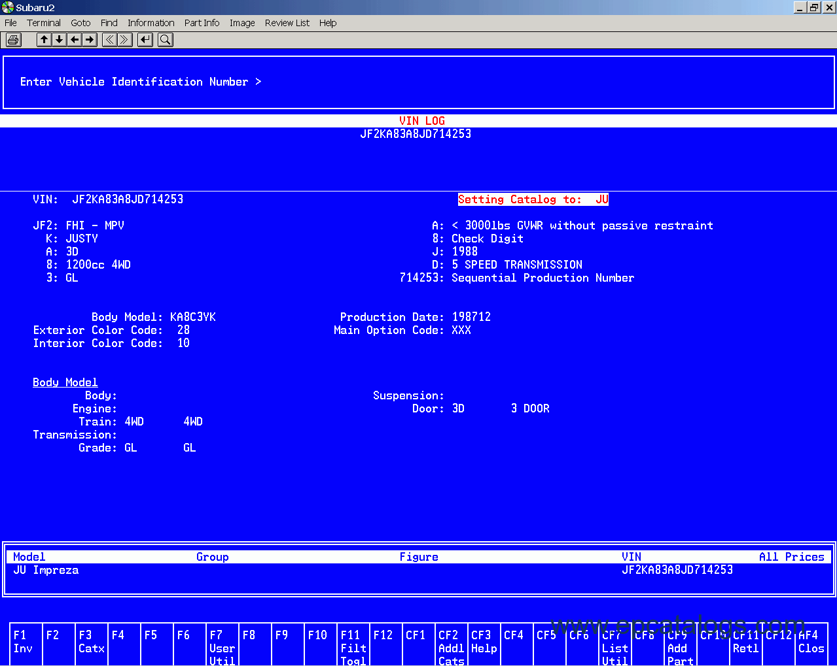Viewport: 837px width, 666px height.
Task: Click the double left chevron toolbar button
Action: click(109, 40)
